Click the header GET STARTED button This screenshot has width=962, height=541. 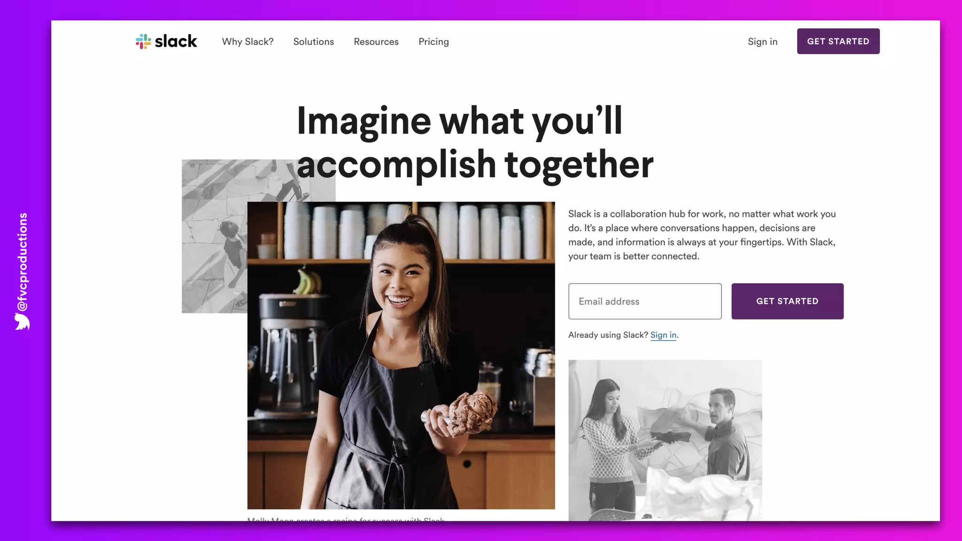tap(838, 41)
